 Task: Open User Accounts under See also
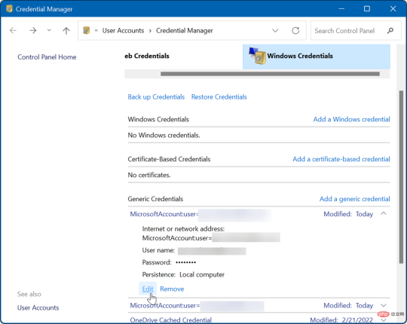coord(38,307)
